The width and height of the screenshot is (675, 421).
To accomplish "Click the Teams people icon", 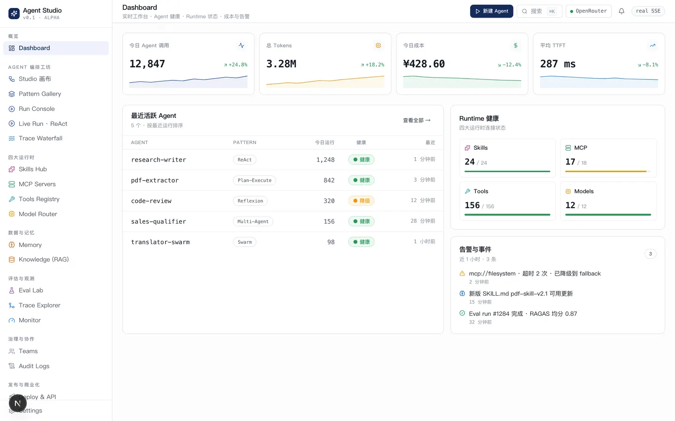I will click(12, 351).
